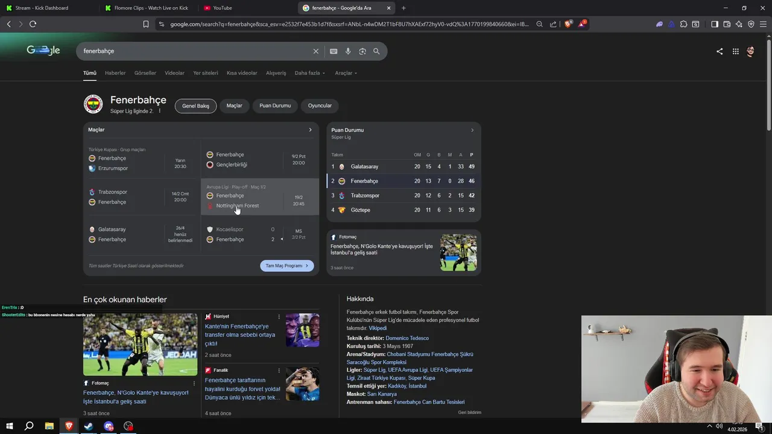This screenshot has height=434, width=772.
Task: Select the Haberler search tab
Action: tap(115, 73)
